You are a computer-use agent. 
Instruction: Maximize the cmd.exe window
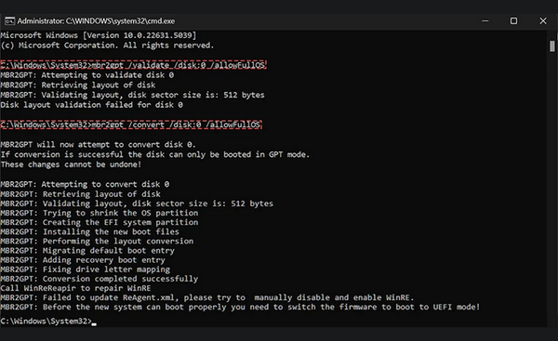coord(513,21)
